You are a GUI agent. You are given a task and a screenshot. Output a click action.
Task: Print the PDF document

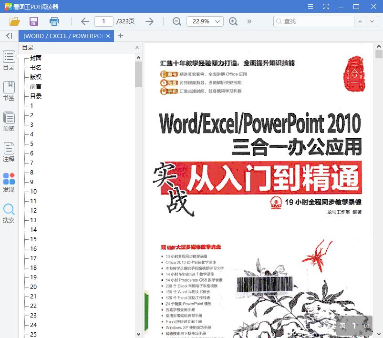54,21
